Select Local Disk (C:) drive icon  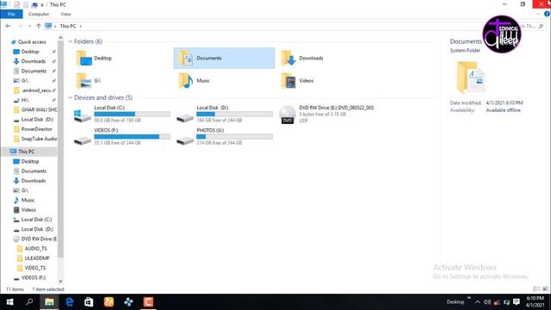(x=83, y=115)
